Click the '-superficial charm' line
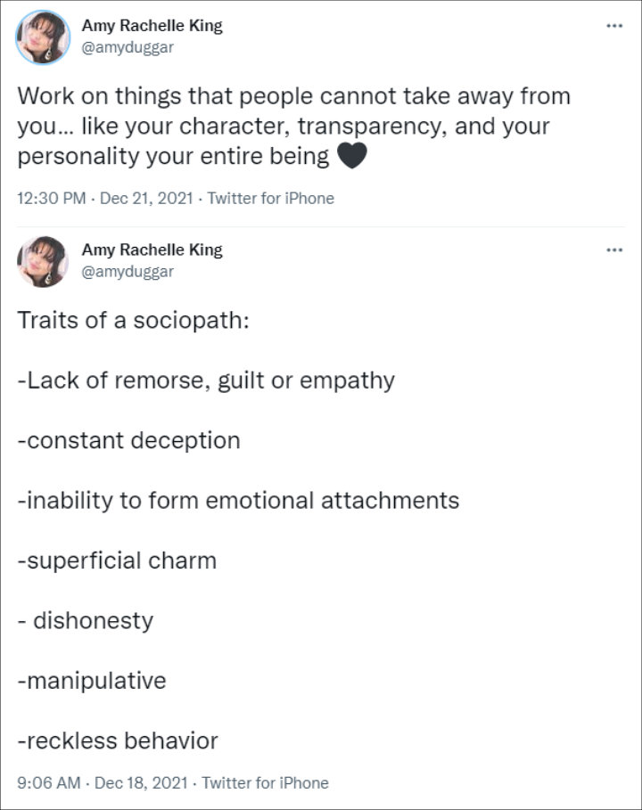Screen dimensions: 642x810 [117, 561]
